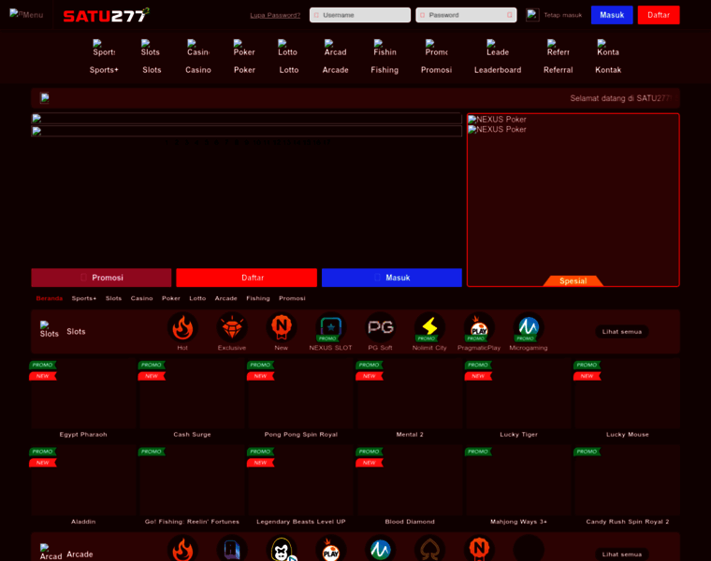Select the Arcade tab below the banner
This screenshot has width=711, height=561.
coord(225,298)
